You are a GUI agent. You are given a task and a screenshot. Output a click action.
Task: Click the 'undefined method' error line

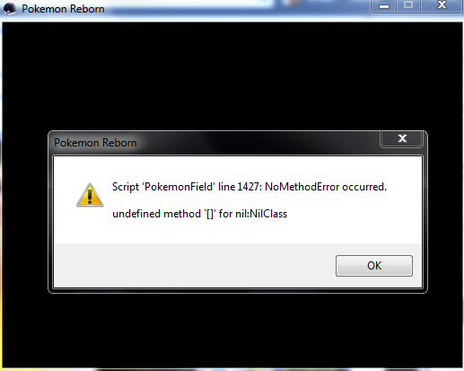[199, 214]
